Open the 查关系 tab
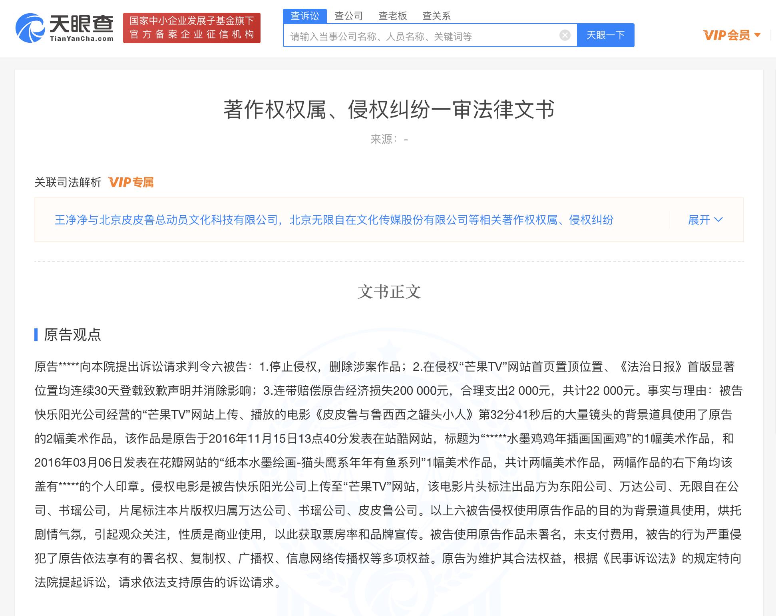 [436, 16]
